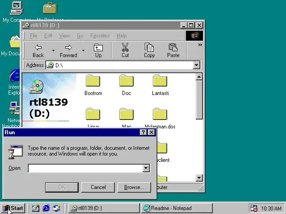The image size is (286, 214).
Task: Open the Address bar dropdown list
Action: 197,65
